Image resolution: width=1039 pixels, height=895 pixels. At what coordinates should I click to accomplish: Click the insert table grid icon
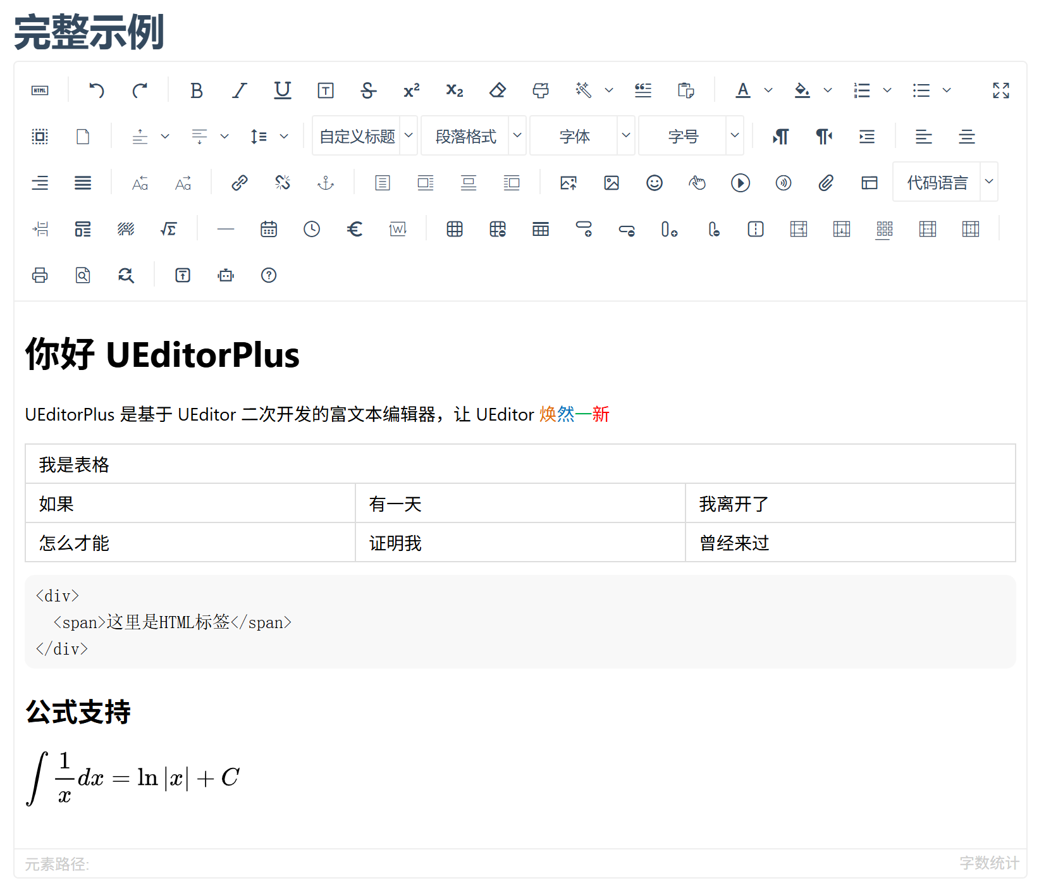pyautogui.click(x=455, y=229)
